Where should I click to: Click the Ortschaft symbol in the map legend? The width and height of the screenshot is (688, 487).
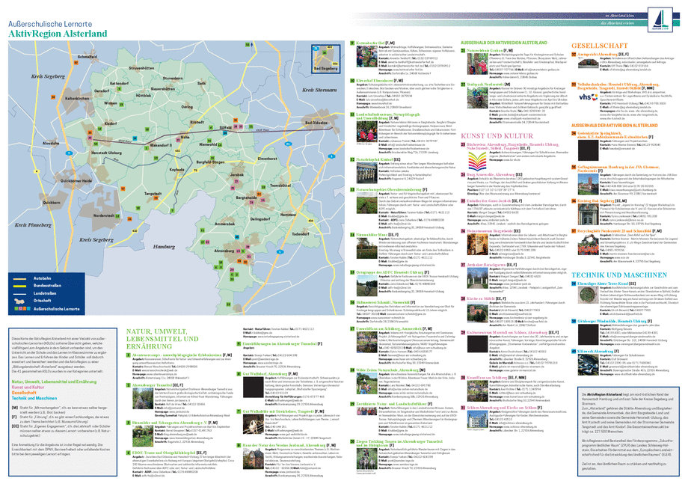pyautogui.click(x=19, y=301)
